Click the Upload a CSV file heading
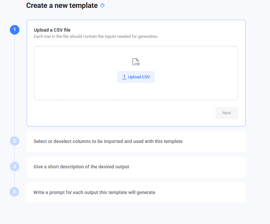 click(52, 30)
